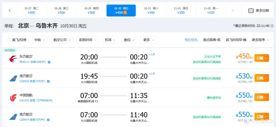Sort by 起飞时间早-晚
Screen dimensions: 276x127
236,40
